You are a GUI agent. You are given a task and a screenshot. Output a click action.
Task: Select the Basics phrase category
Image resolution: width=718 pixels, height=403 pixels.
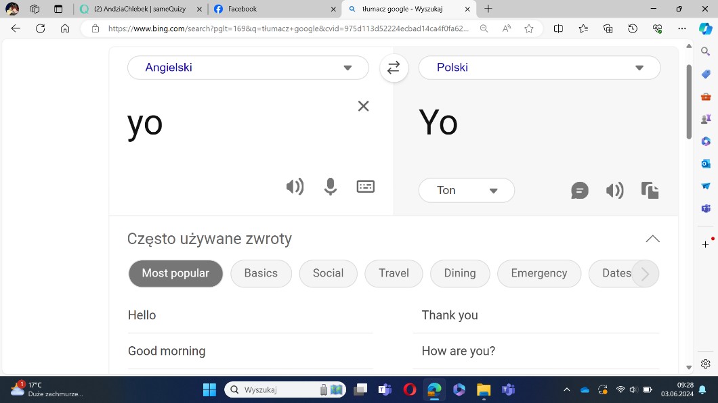pyautogui.click(x=261, y=274)
